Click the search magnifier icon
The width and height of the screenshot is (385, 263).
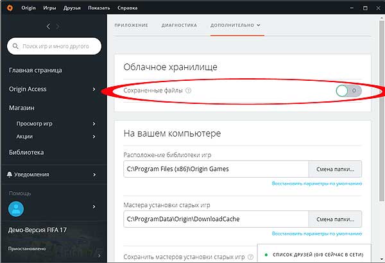point(15,46)
